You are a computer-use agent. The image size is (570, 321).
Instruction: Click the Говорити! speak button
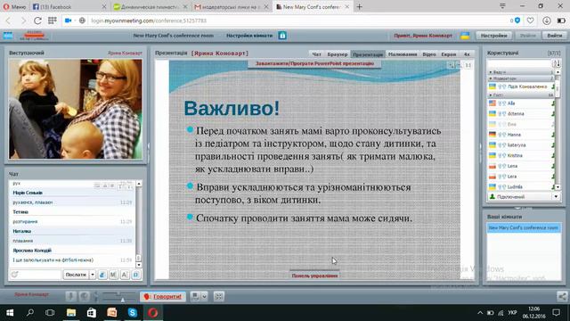163,297
